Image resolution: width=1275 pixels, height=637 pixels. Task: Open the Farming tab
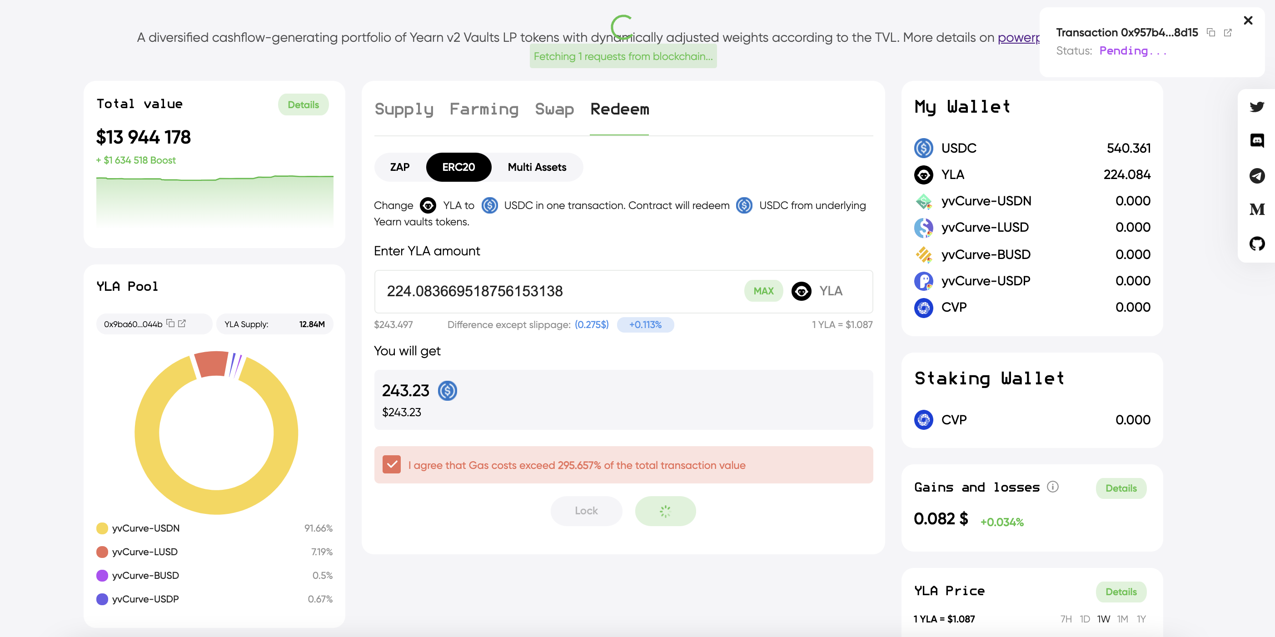click(483, 109)
